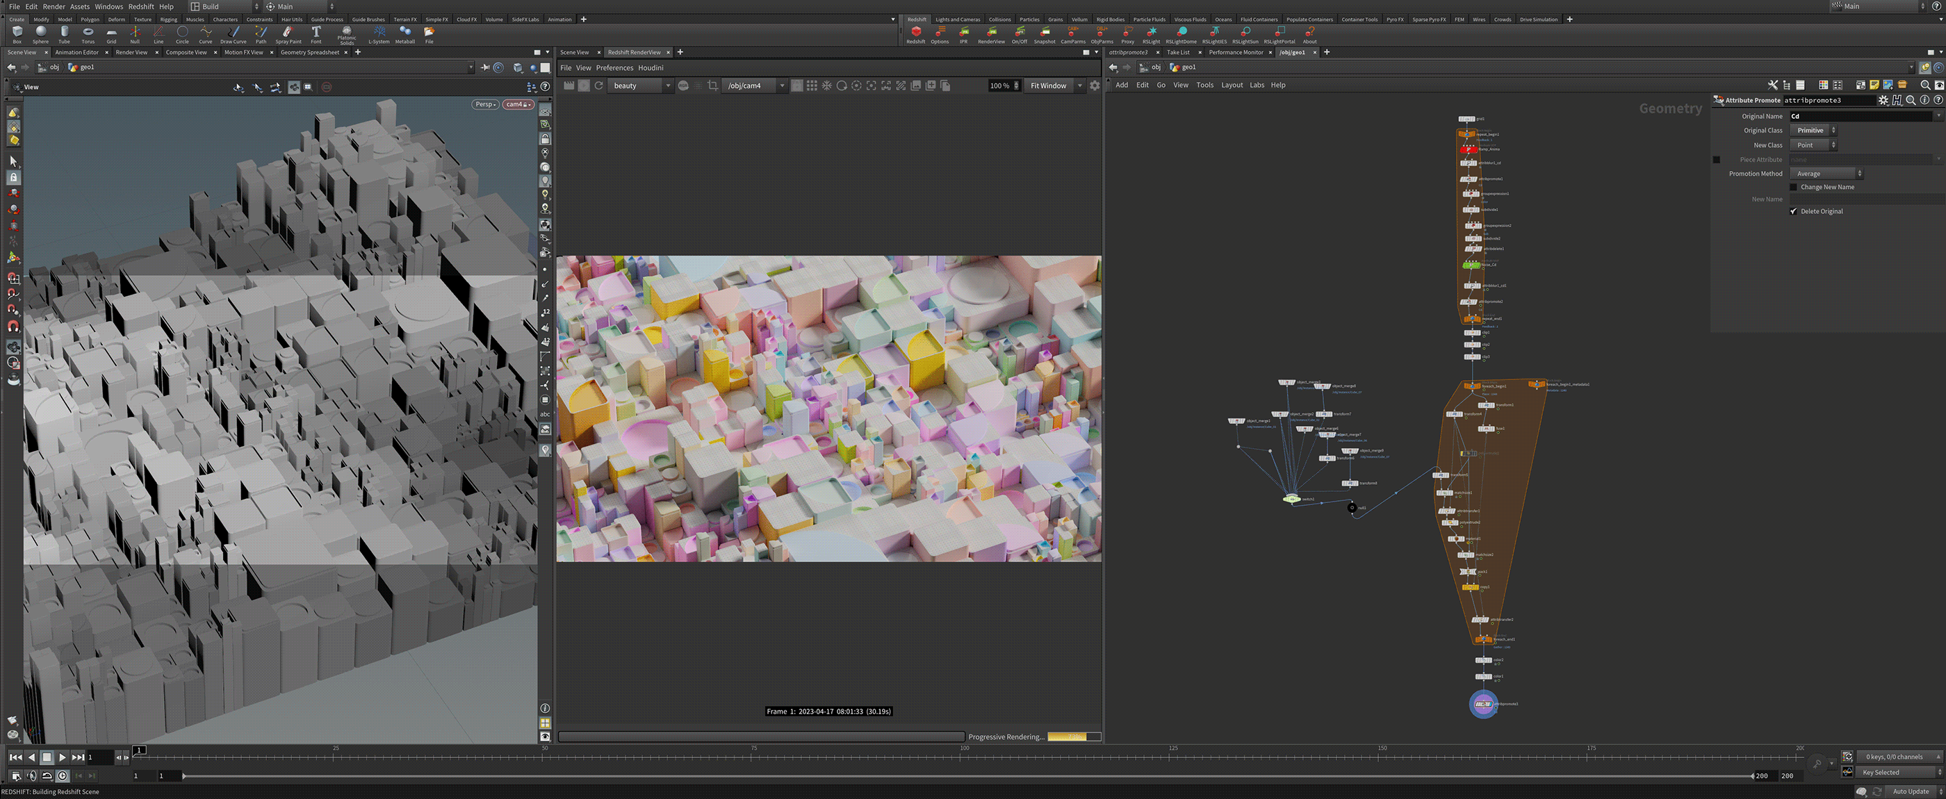
Task: Expand the beauty AOV dropdown
Action: pyautogui.click(x=641, y=86)
